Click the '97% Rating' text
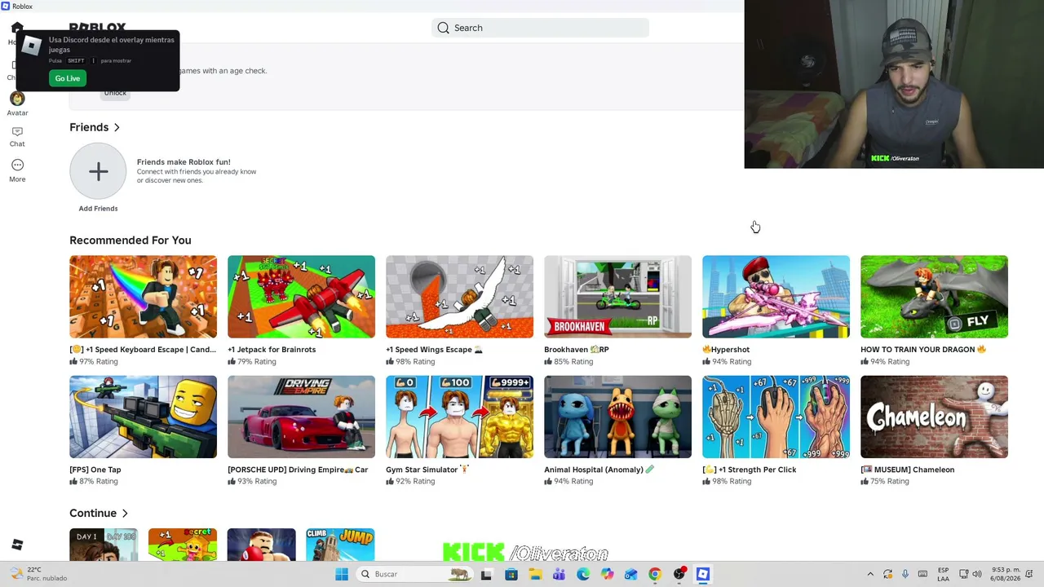Viewport: 1044px width, 587px height. click(x=99, y=362)
